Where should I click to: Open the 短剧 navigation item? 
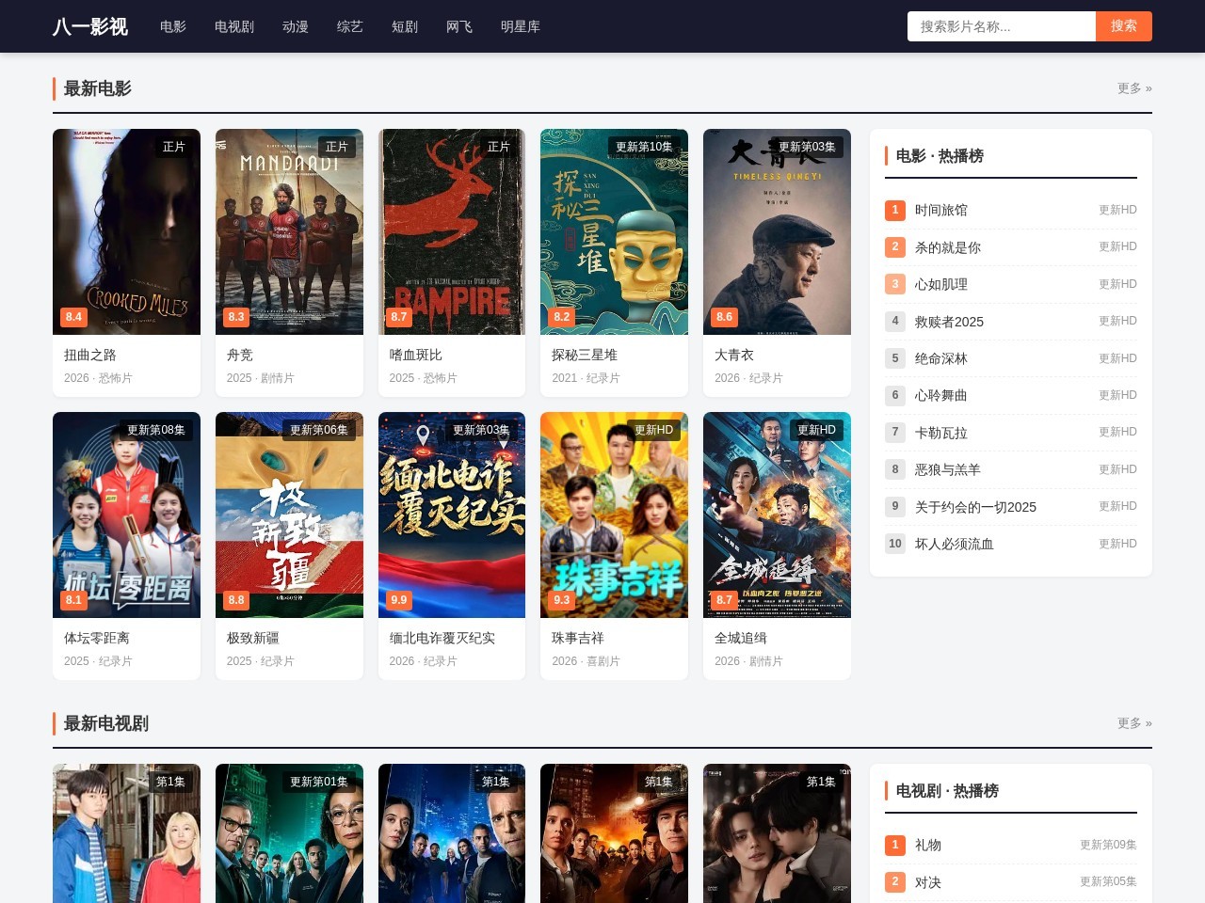[x=405, y=26]
